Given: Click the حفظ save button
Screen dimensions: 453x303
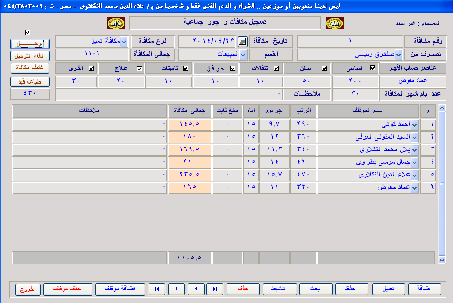Looking at the screenshot, I should pyautogui.click(x=349, y=289).
